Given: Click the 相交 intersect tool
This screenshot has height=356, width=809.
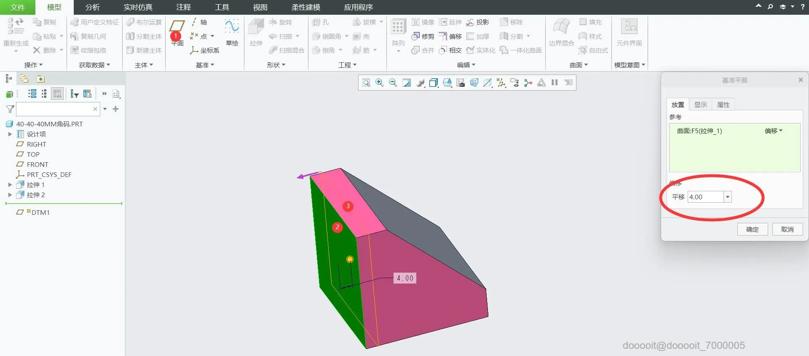Looking at the screenshot, I should pos(450,50).
